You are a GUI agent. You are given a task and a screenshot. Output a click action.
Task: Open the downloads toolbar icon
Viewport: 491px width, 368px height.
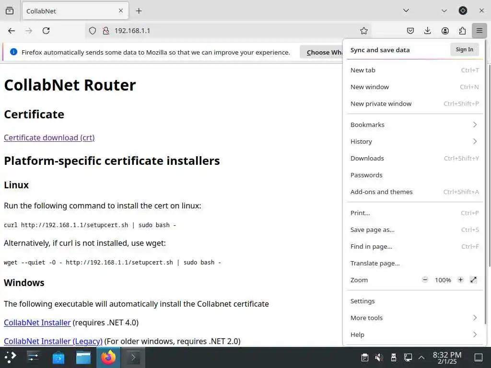(x=427, y=31)
